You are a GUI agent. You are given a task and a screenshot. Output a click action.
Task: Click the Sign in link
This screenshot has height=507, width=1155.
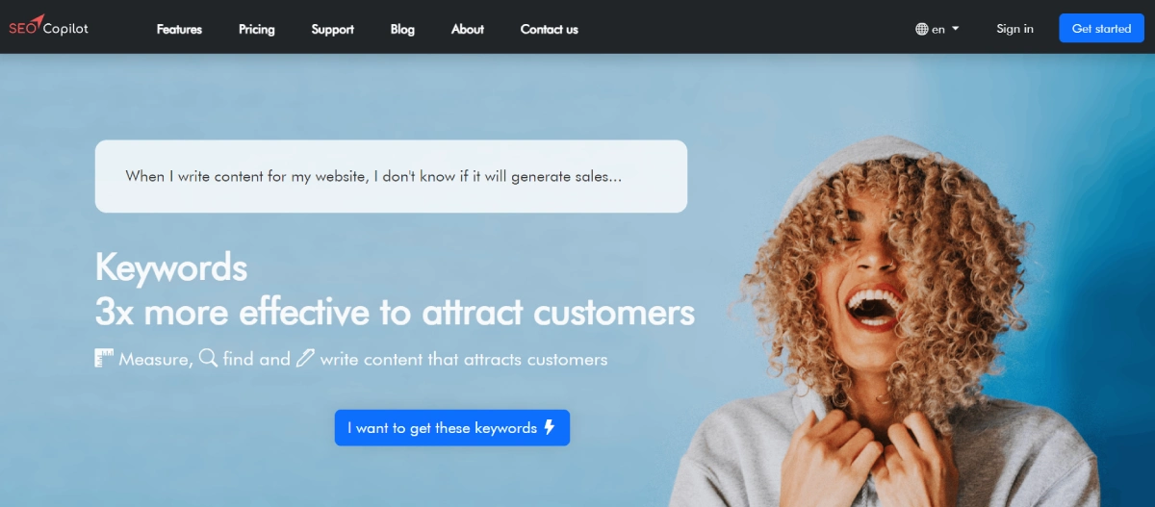pyautogui.click(x=1014, y=29)
